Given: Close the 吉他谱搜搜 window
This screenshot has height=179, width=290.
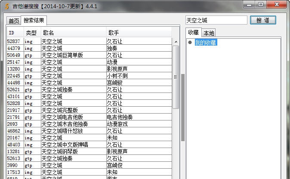Looking at the screenshot, I should (x=277, y=4).
